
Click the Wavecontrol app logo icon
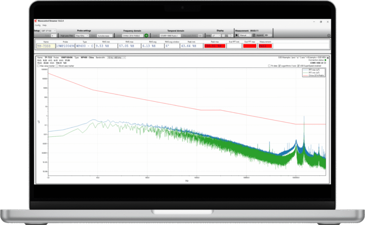tap(36, 21)
